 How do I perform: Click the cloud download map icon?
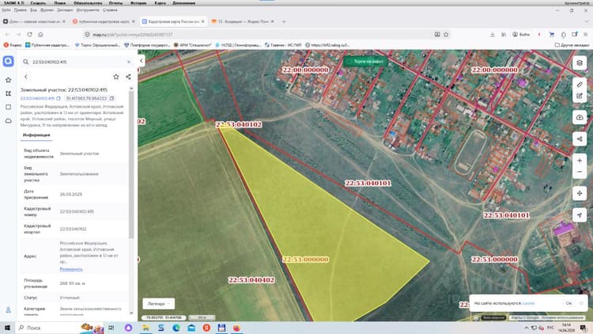pyautogui.click(x=580, y=117)
